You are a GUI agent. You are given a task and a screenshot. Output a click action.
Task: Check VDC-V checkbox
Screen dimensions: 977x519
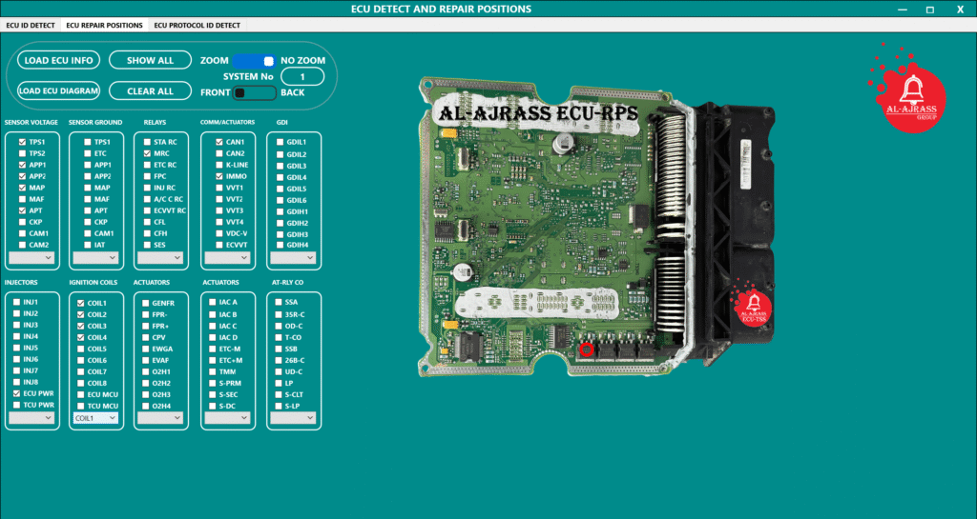(219, 233)
